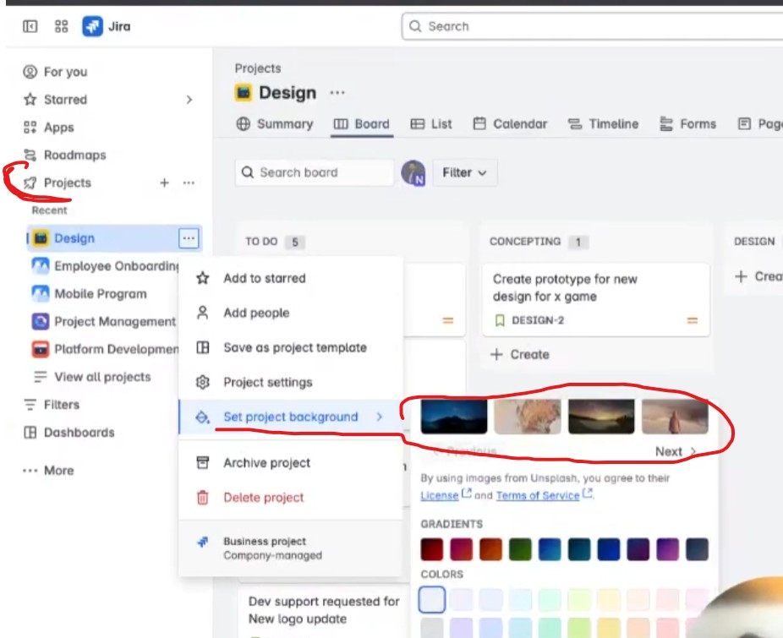Click Next for more background images

click(x=676, y=451)
